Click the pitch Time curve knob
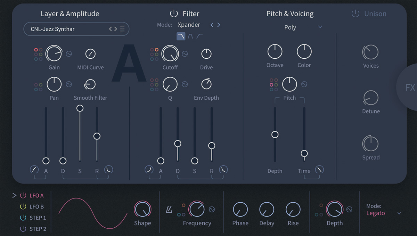Screen dimensions: 417x236 [x=319, y=170]
